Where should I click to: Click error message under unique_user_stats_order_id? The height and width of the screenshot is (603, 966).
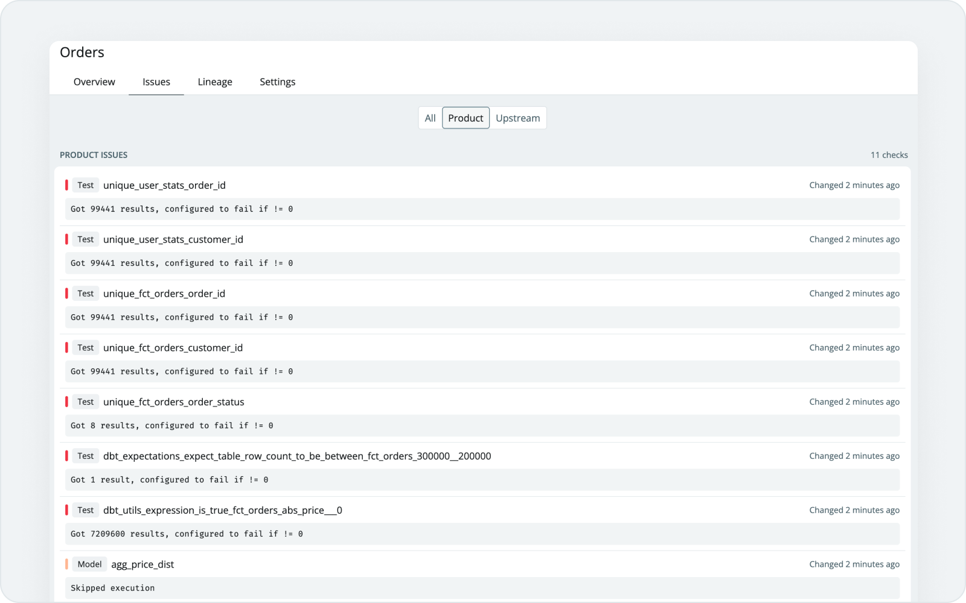pos(482,209)
